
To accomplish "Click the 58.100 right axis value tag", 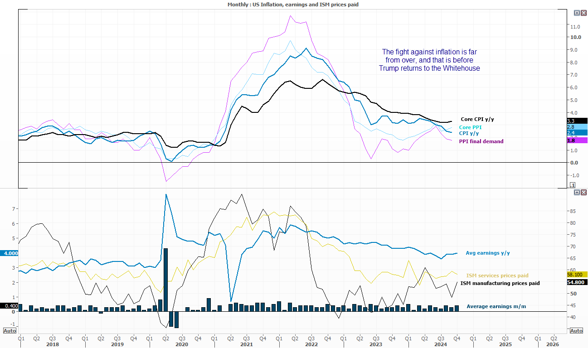I will click(x=577, y=274).
